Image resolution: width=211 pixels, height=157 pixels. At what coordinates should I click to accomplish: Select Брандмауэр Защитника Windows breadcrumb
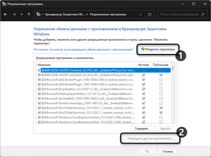tap(65, 14)
